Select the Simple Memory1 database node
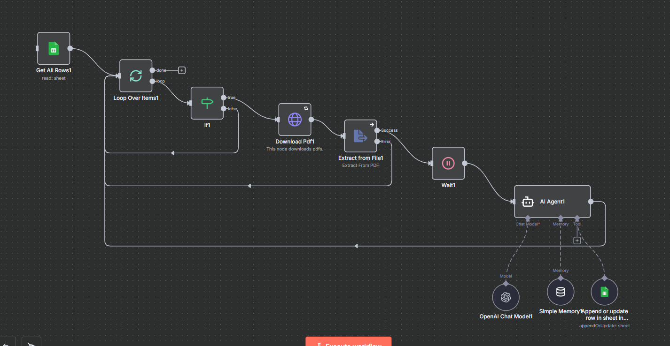The width and height of the screenshot is (670, 346). 561,292
